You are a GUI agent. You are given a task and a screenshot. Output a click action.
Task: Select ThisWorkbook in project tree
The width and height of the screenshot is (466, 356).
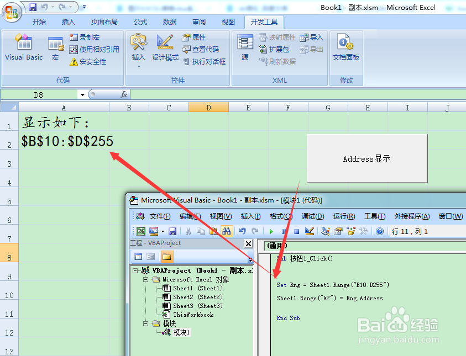[188, 315]
